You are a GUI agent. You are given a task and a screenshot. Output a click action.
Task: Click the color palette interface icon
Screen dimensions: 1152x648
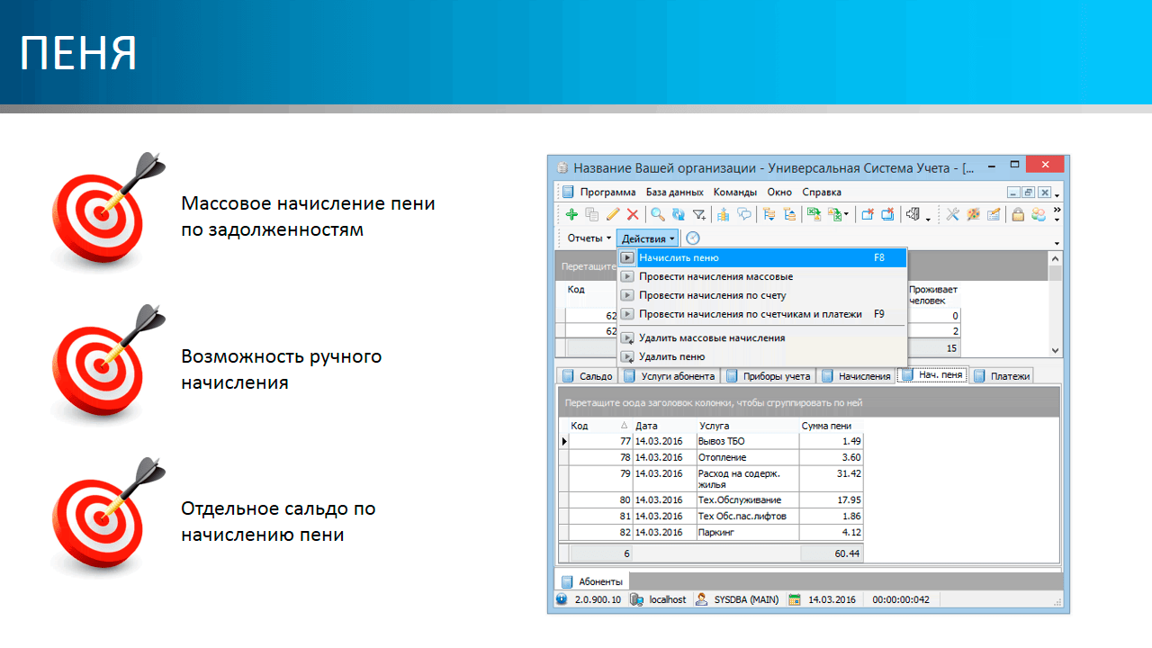pos(973,214)
